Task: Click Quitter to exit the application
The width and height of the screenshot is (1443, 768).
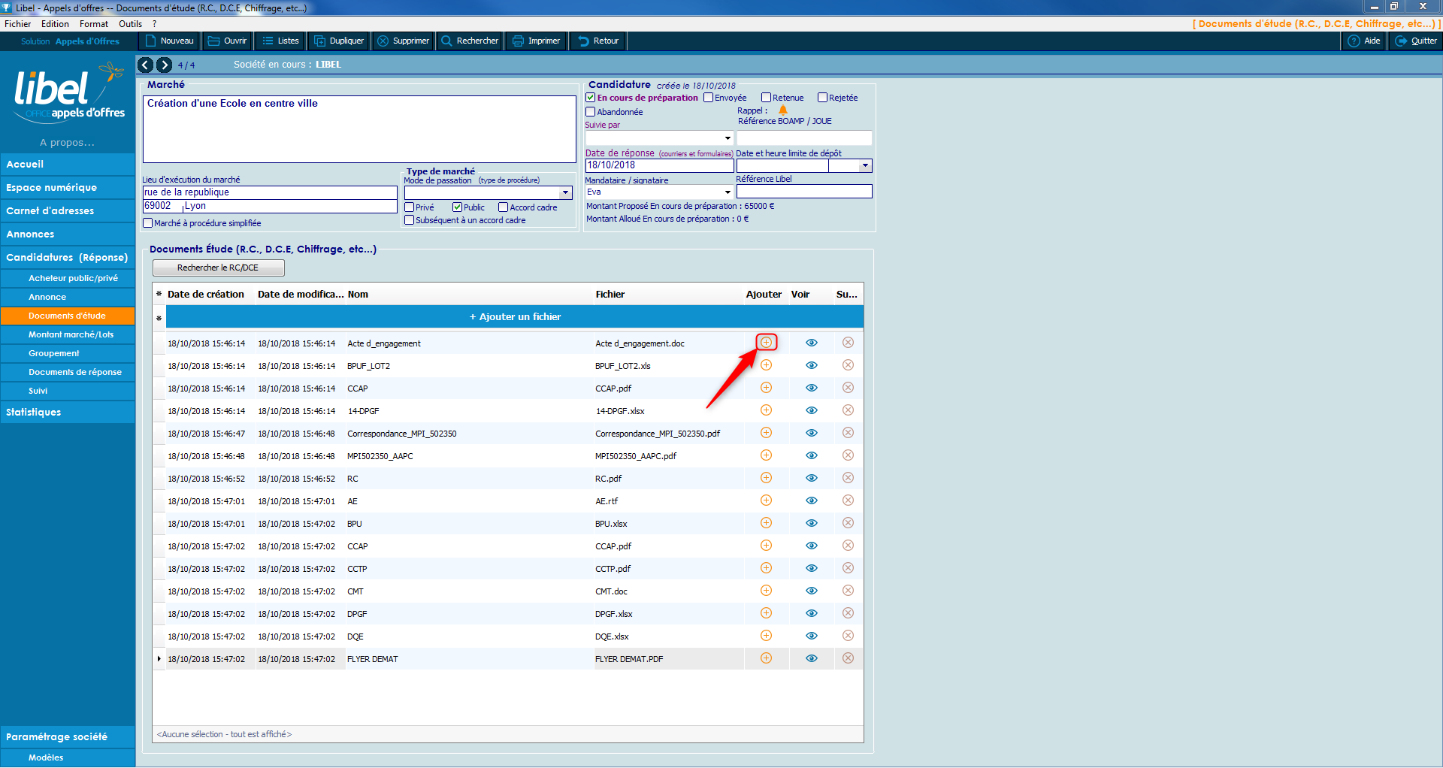Action: point(1416,41)
